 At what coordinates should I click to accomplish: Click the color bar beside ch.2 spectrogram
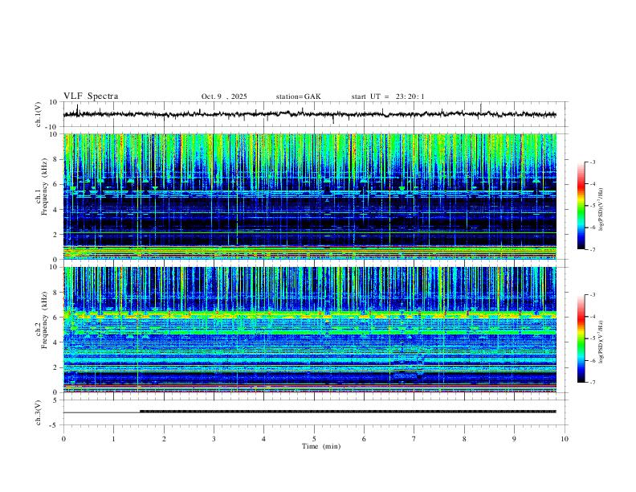(x=581, y=338)
